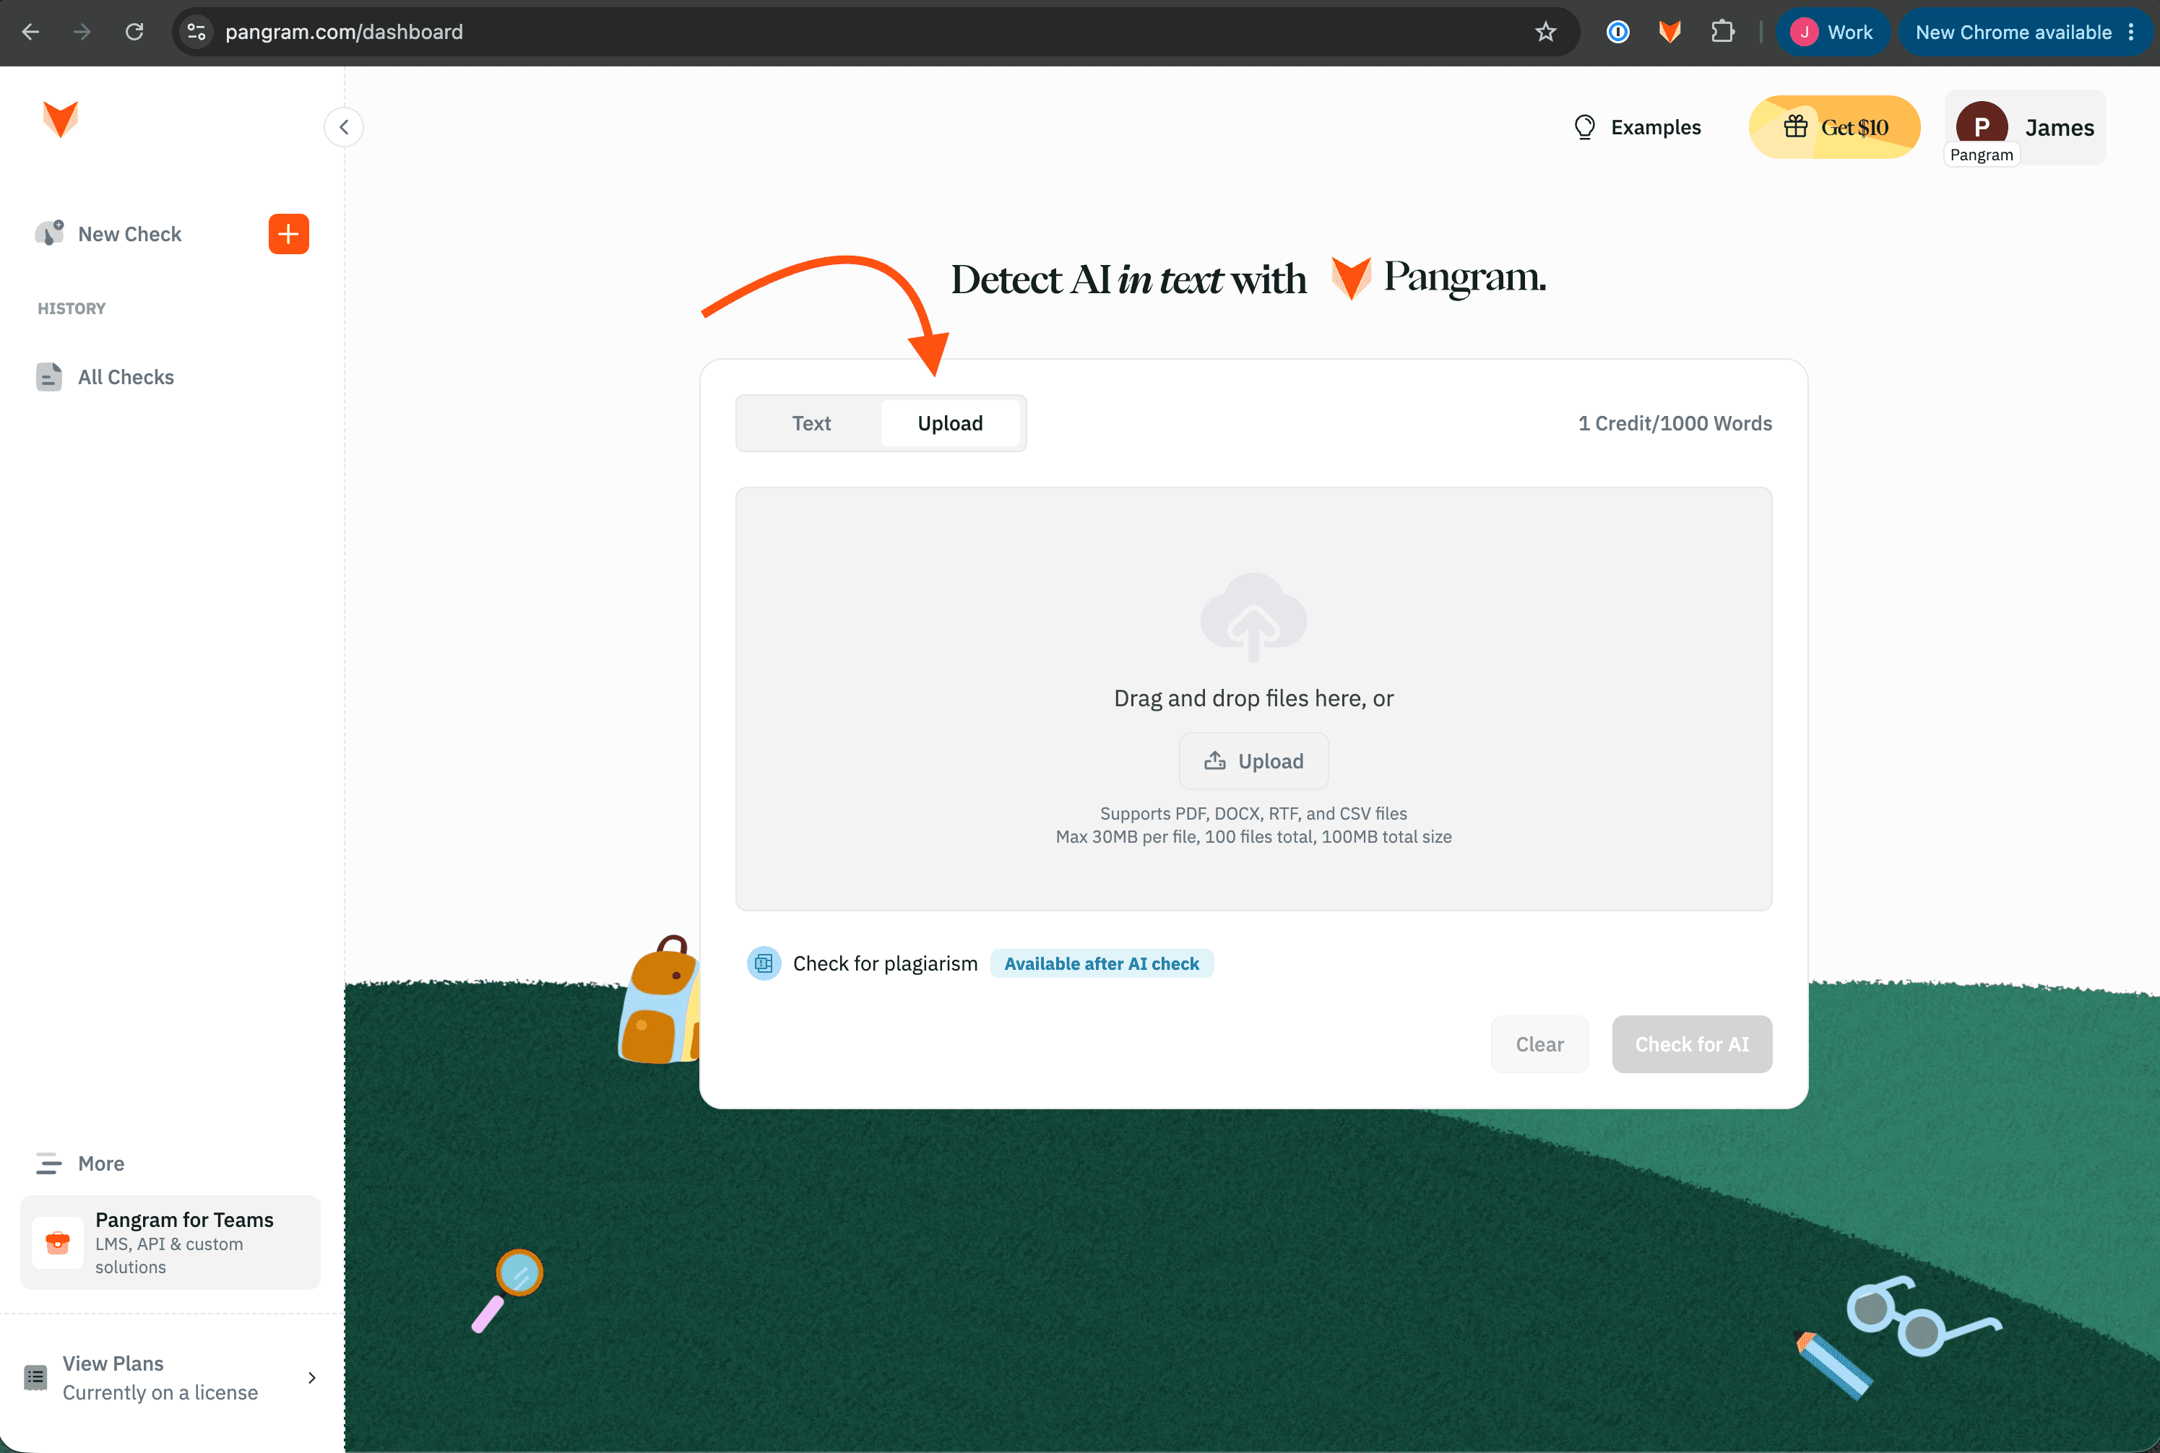This screenshot has height=1453, width=2160.
Task: Select the Upload tab
Action: pos(950,423)
